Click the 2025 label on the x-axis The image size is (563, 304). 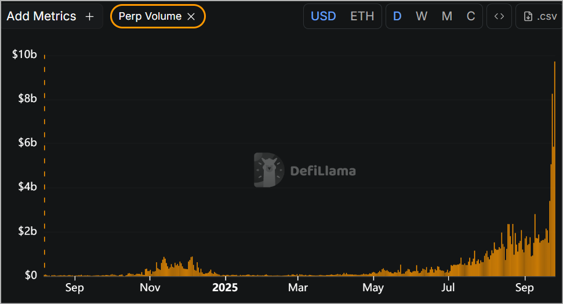226,288
